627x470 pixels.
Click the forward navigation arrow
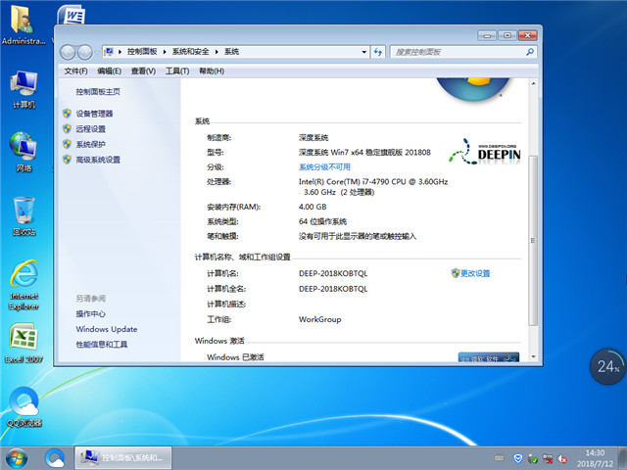[85, 52]
